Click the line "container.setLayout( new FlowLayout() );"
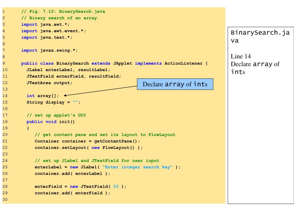Image resolution: width=294 pixels, height=221 pixels. pyautogui.click(x=89, y=148)
